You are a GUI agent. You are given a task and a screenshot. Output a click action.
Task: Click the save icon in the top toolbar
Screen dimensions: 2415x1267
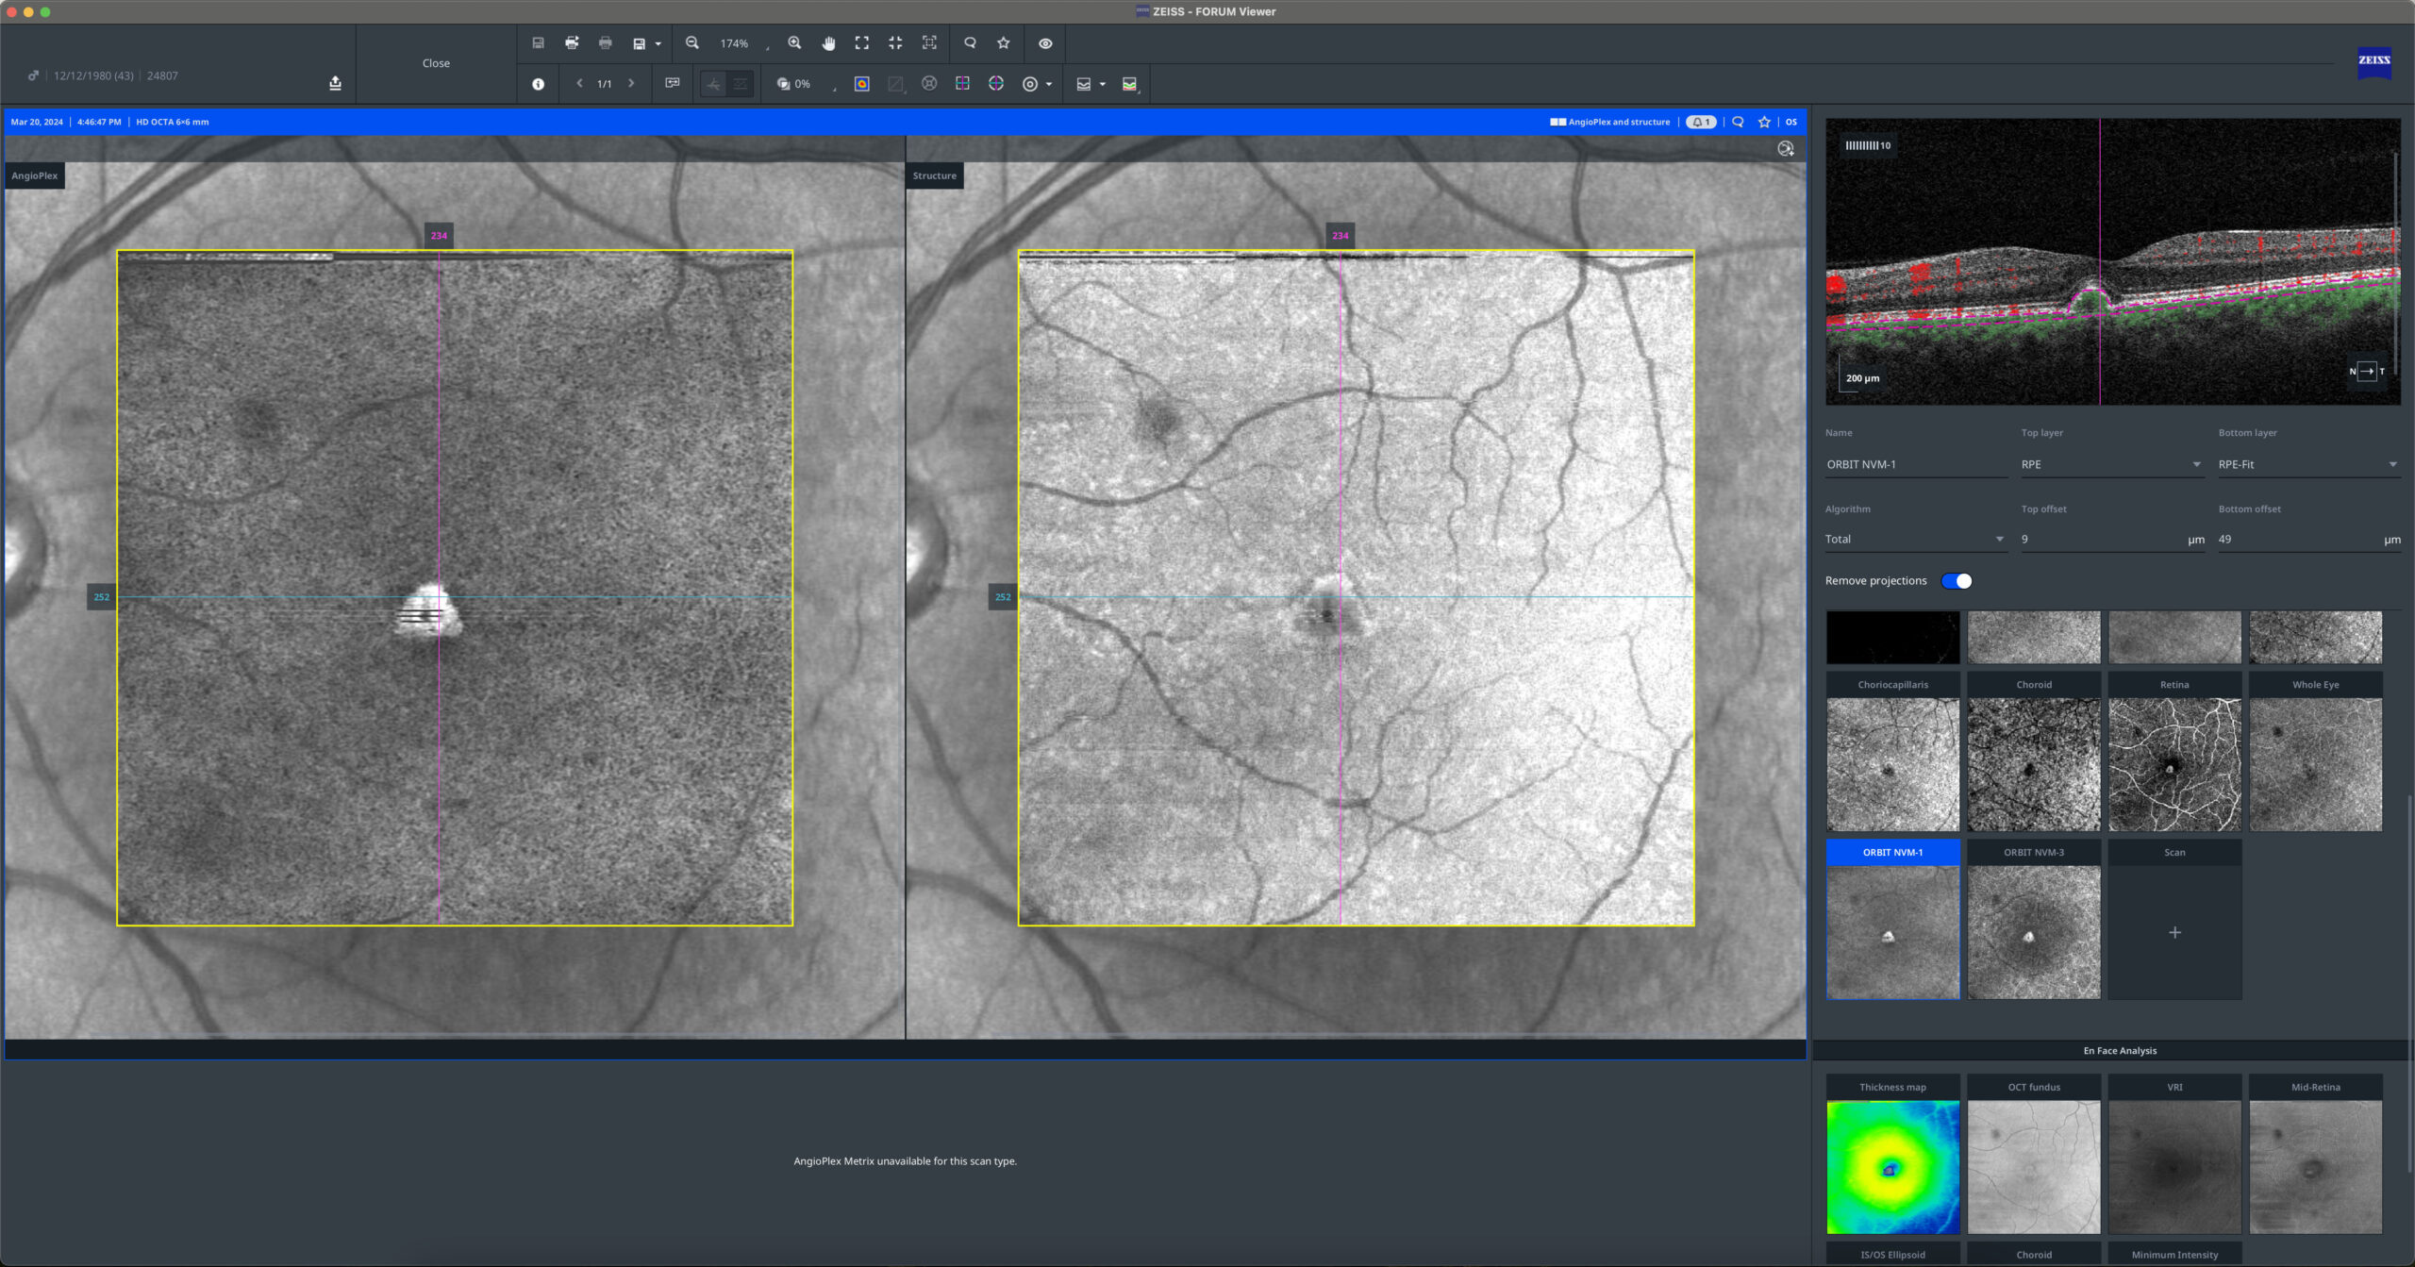pyautogui.click(x=538, y=43)
